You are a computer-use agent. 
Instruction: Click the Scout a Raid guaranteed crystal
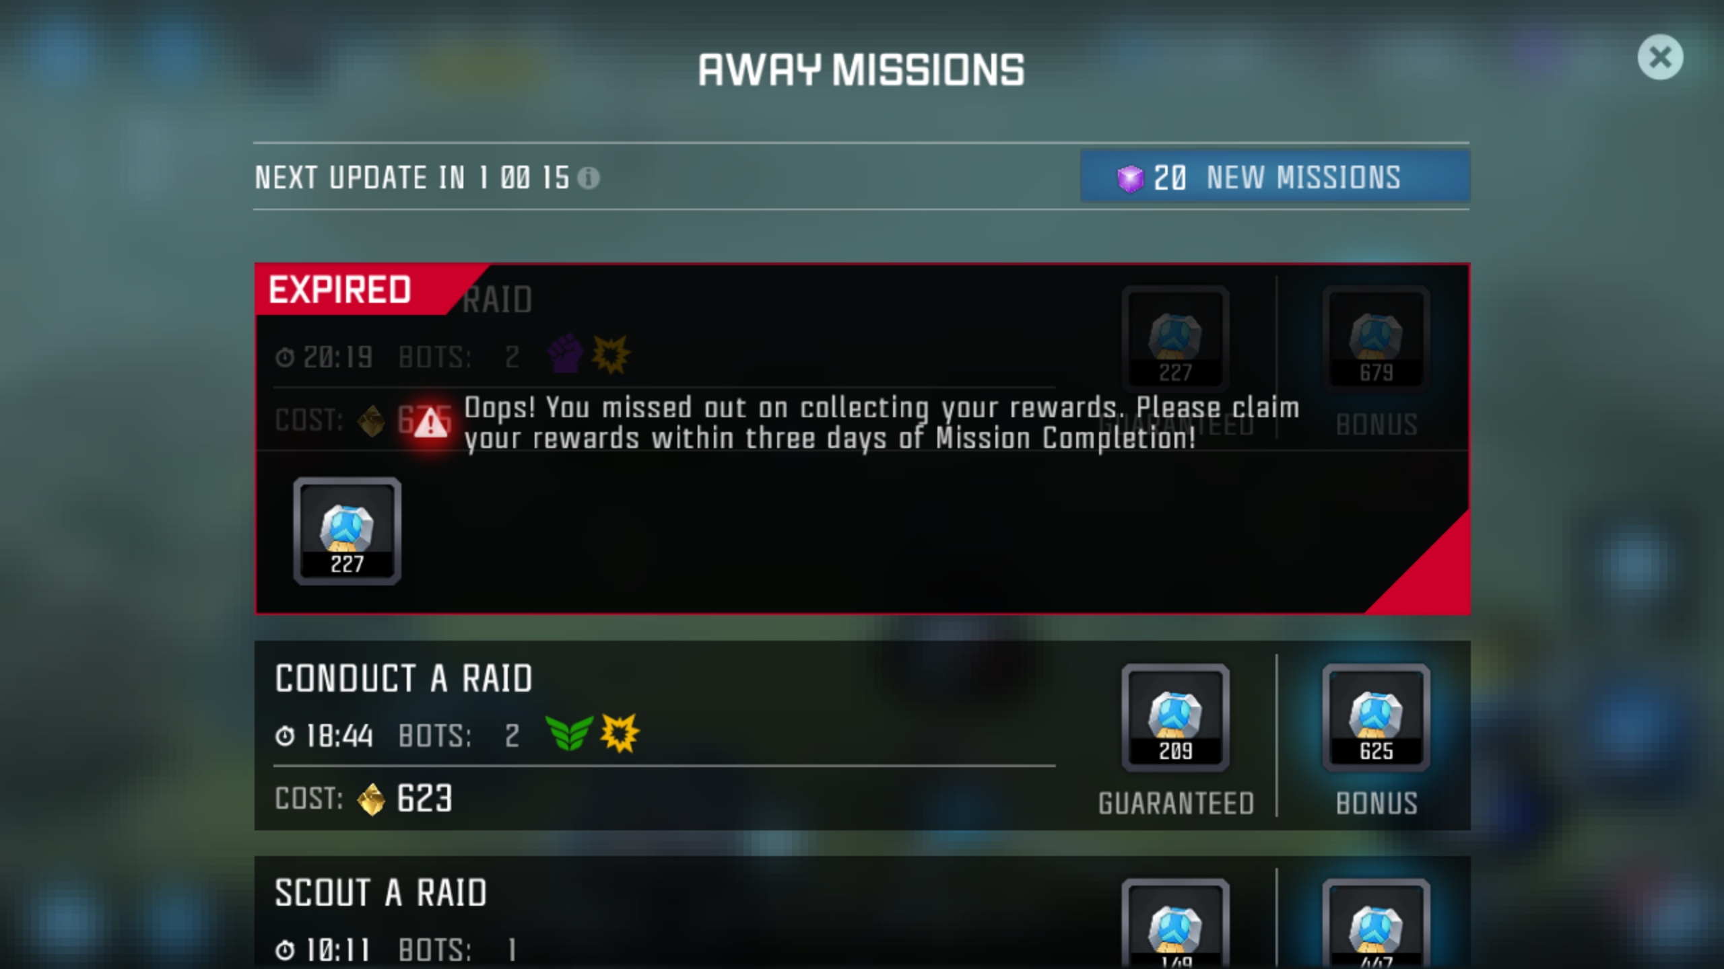pos(1175,925)
